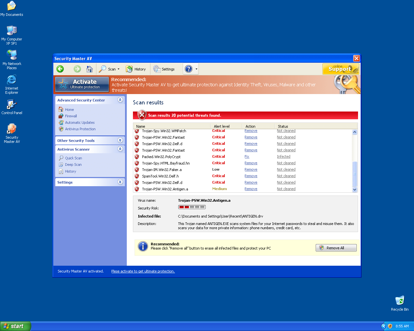Expand the Settings sidebar panel
The height and width of the screenshot is (331, 414).
click(120, 182)
